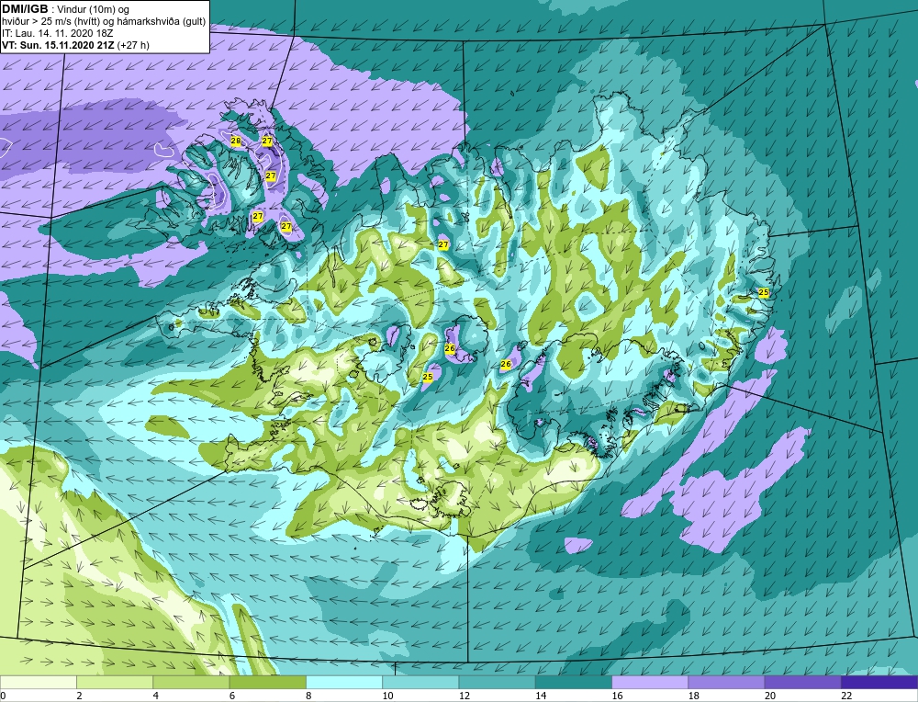Click the 'VT: Sun. 15.11.2020 21Z' valid time
This screenshot has width=918, height=702.
click(x=58, y=45)
